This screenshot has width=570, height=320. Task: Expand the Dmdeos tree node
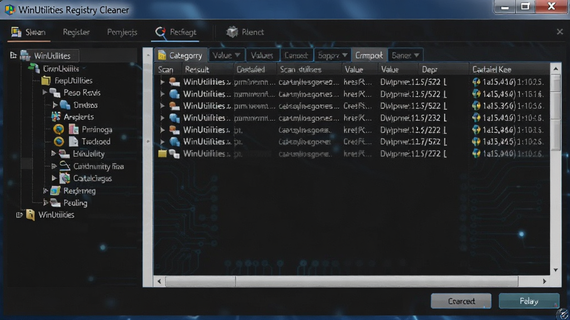point(55,105)
